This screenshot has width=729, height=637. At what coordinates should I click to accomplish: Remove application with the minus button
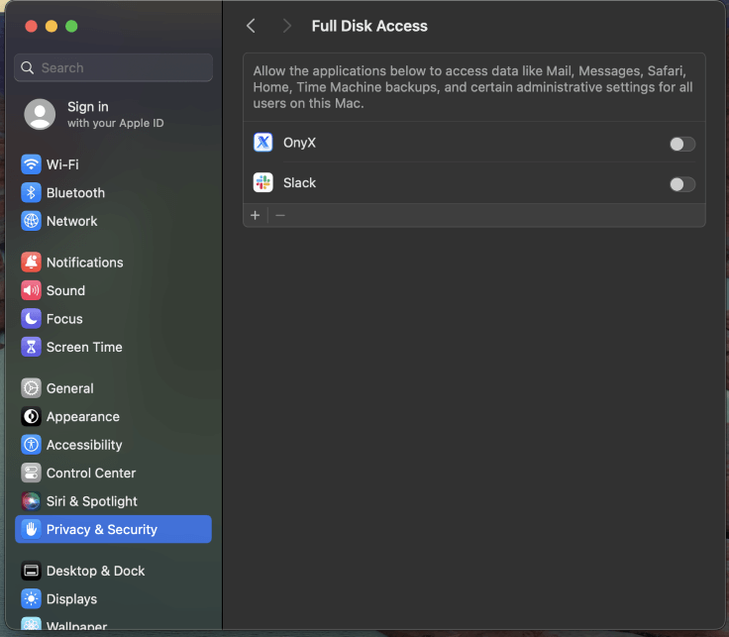click(280, 215)
